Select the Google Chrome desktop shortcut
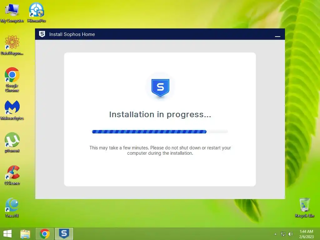 point(12,80)
